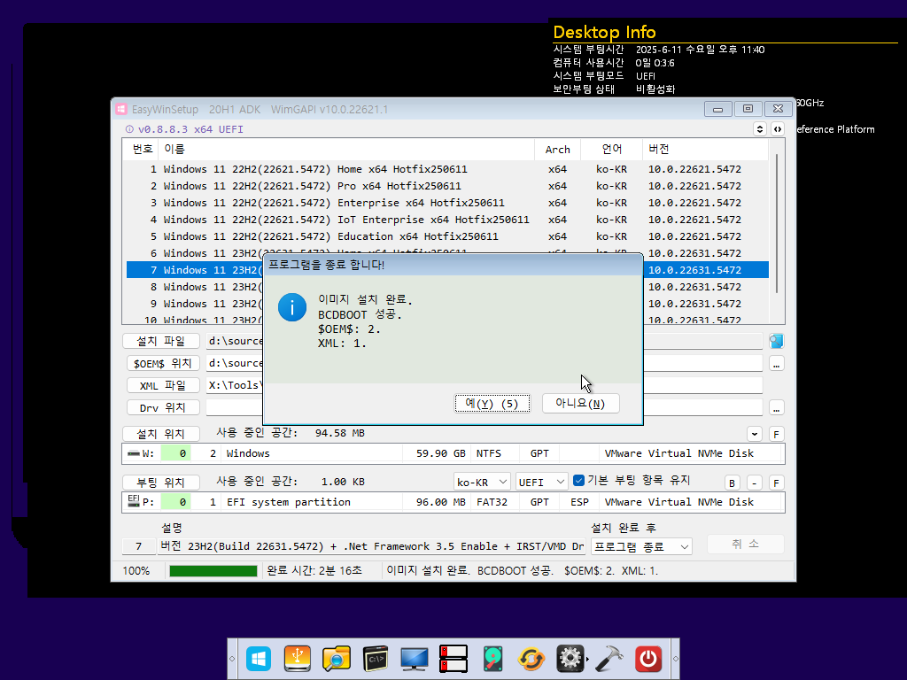
Task: Open the orange USB drive dock icon
Action: (x=298, y=659)
